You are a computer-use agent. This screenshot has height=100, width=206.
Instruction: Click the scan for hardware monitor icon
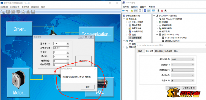(x=153, y=11)
